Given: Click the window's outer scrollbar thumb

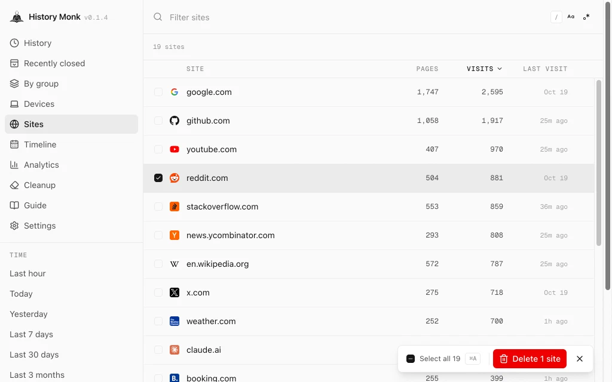Looking at the screenshot, I should [608, 145].
